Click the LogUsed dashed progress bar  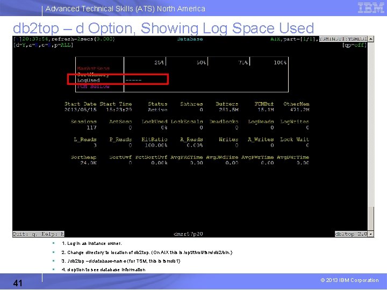(x=133, y=80)
